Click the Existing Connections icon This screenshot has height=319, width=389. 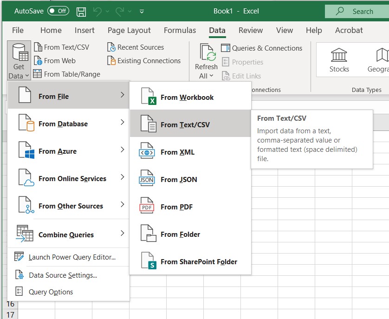[111, 60]
